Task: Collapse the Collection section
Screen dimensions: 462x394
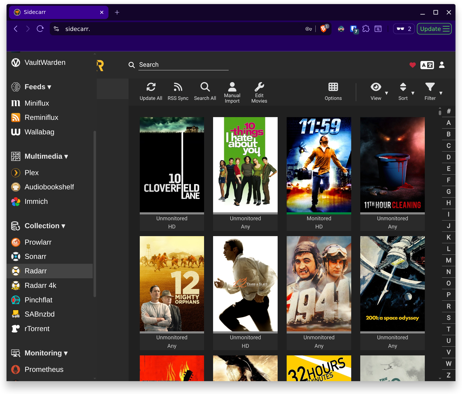Action: (45, 226)
